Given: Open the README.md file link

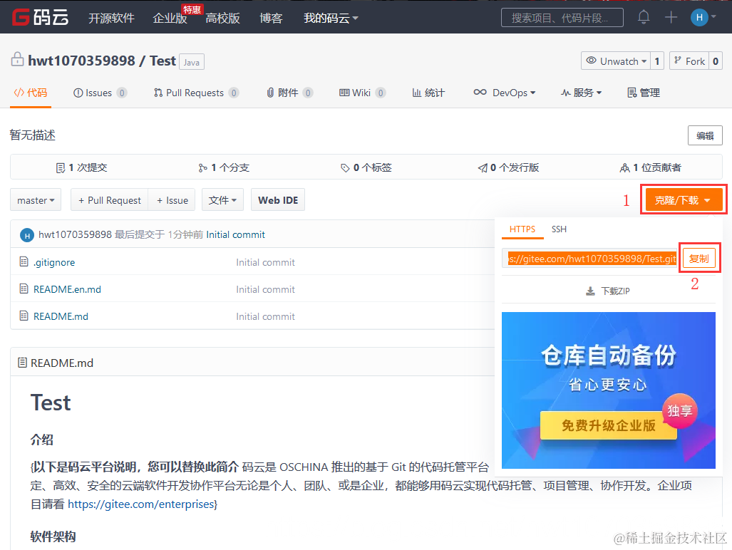Looking at the screenshot, I should (x=61, y=316).
